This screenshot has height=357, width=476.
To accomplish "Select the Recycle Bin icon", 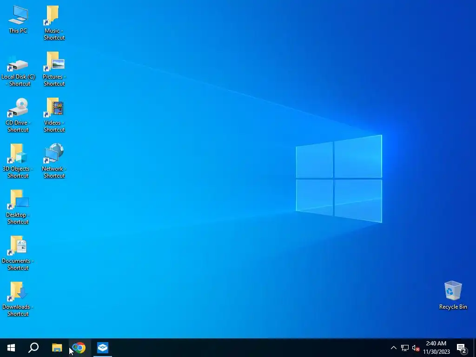I will pos(453,296).
